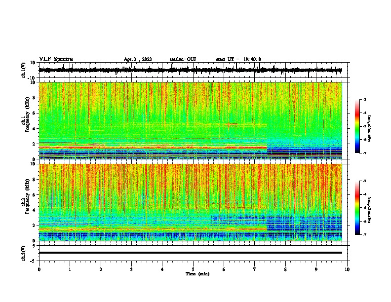The width and height of the screenshot is (391, 302).
Task: Click the ch.2 'Frequency (kHz)' axis label
Action: point(27,196)
